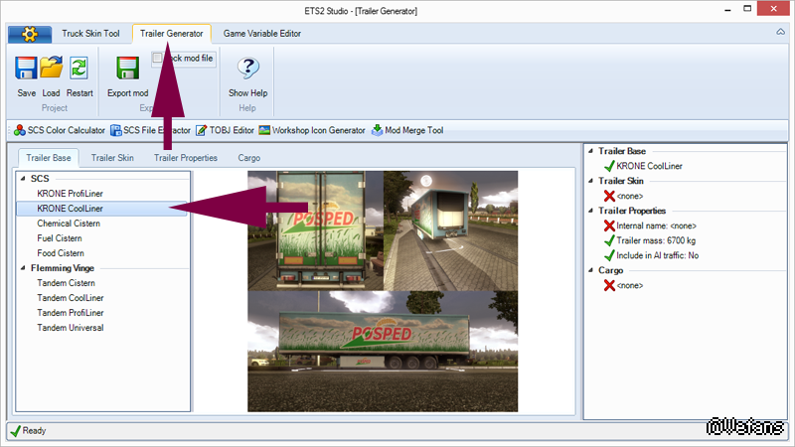Launch the Workshop Icon Generator

pyautogui.click(x=311, y=130)
